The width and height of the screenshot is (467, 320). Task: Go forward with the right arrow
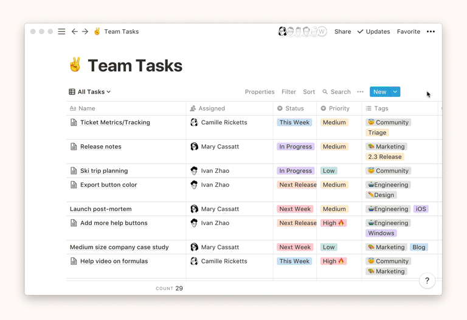(85, 32)
